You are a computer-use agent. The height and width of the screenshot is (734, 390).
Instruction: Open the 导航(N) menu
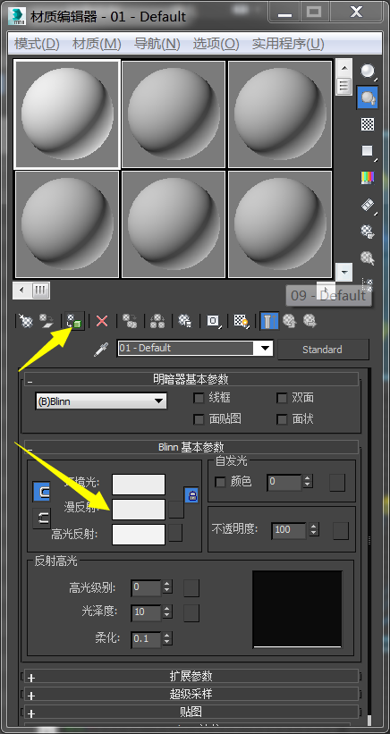tap(157, 44)
